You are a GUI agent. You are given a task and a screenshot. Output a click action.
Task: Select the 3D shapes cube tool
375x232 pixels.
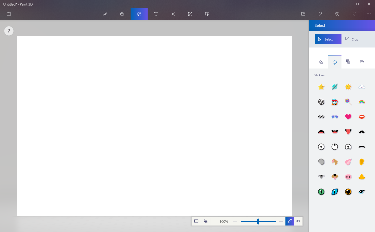122,14
